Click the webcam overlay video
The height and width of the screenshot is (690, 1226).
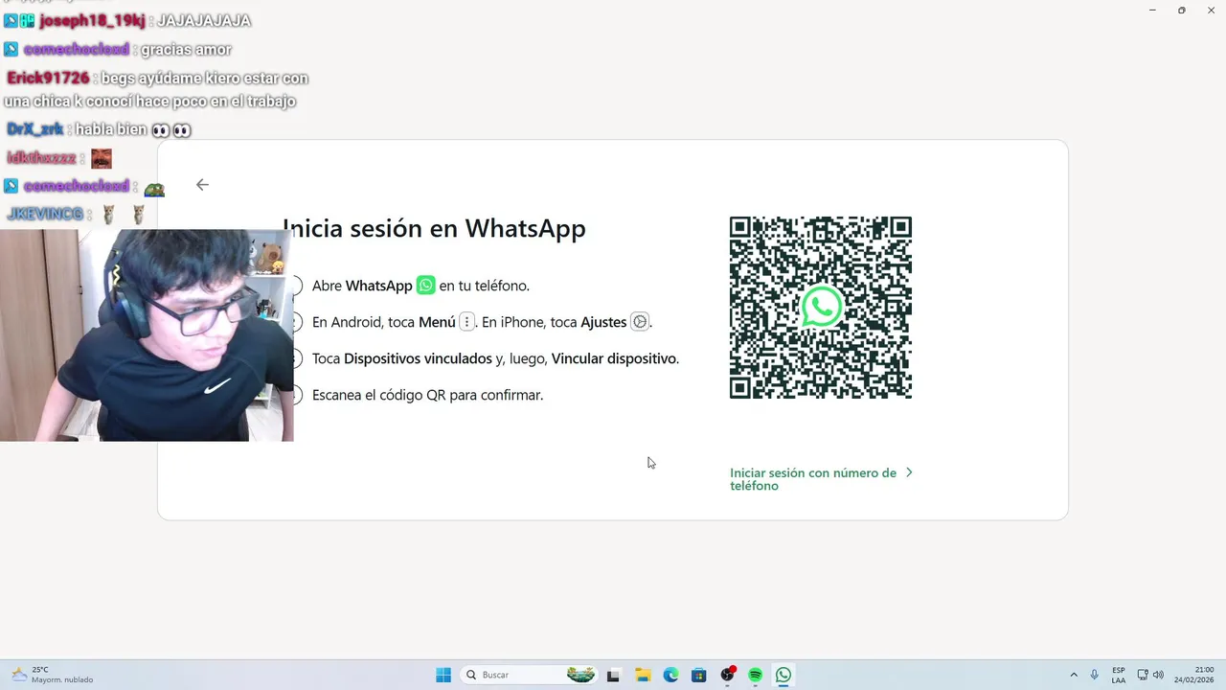point(147,335)
